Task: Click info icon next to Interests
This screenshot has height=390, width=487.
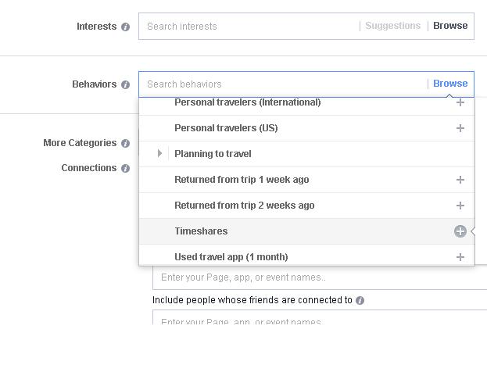Action: point(125,27)
